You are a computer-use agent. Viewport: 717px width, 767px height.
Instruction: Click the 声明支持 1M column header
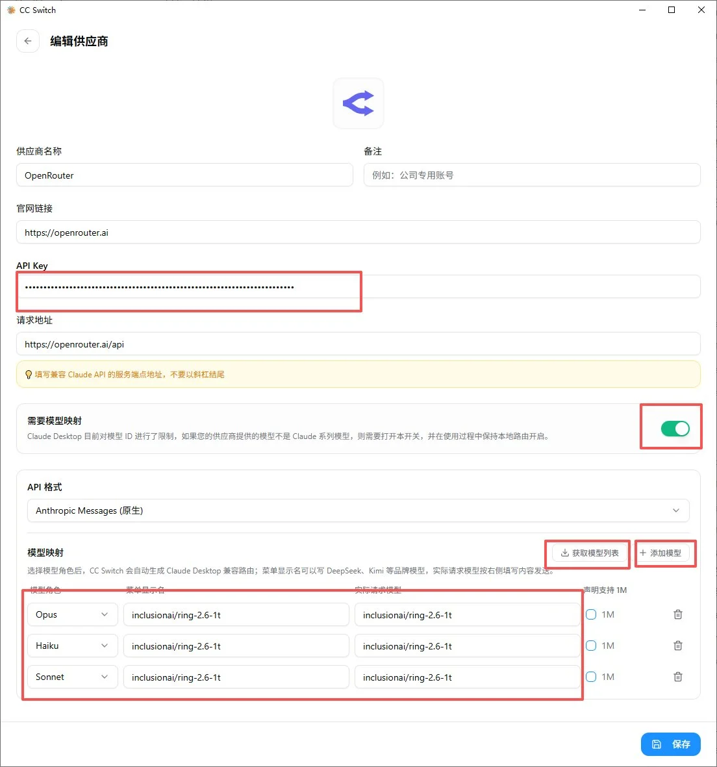click(x=605, y=590)
